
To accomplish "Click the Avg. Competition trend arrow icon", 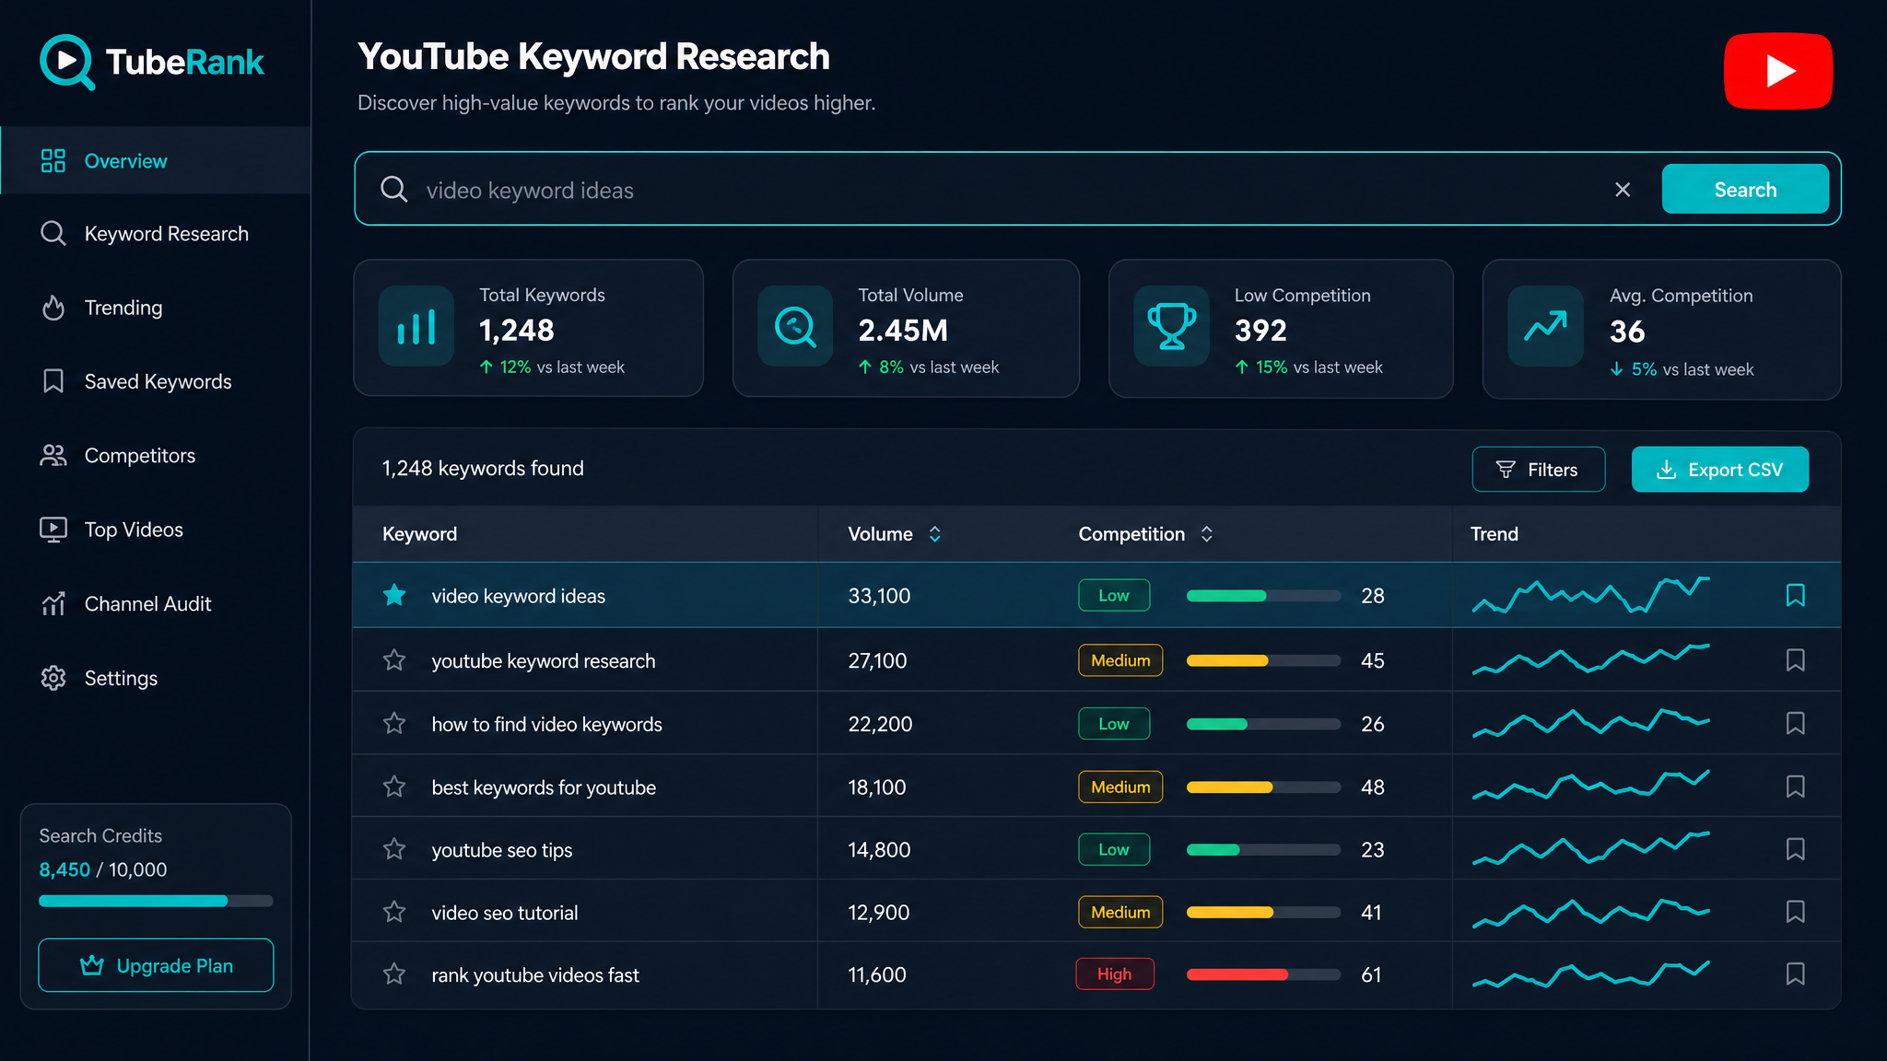I will coord(1545,327).
